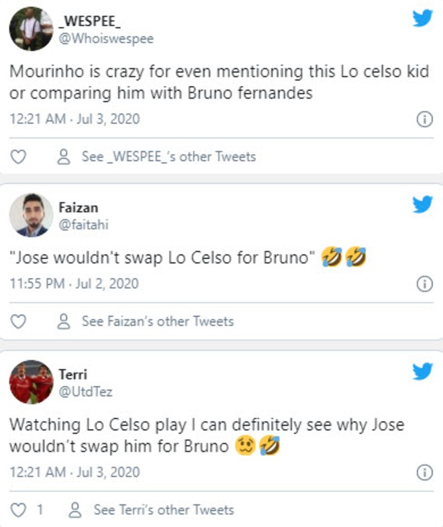The image size is (443, 527).
Task: Like Faizan's tweet with the heart
Action: 19,322
